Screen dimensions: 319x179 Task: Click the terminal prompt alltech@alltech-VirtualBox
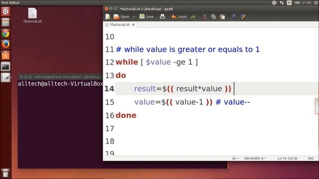point(60,84)
